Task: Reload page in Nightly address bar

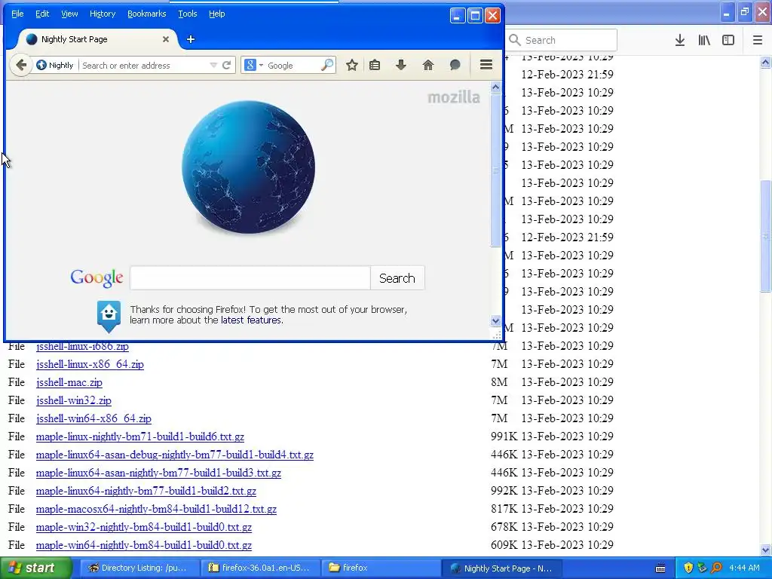Action: (x=226, y=65)
